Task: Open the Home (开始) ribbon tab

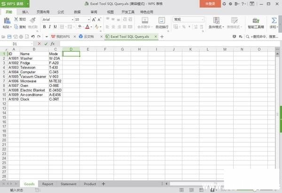Action: 9,12
